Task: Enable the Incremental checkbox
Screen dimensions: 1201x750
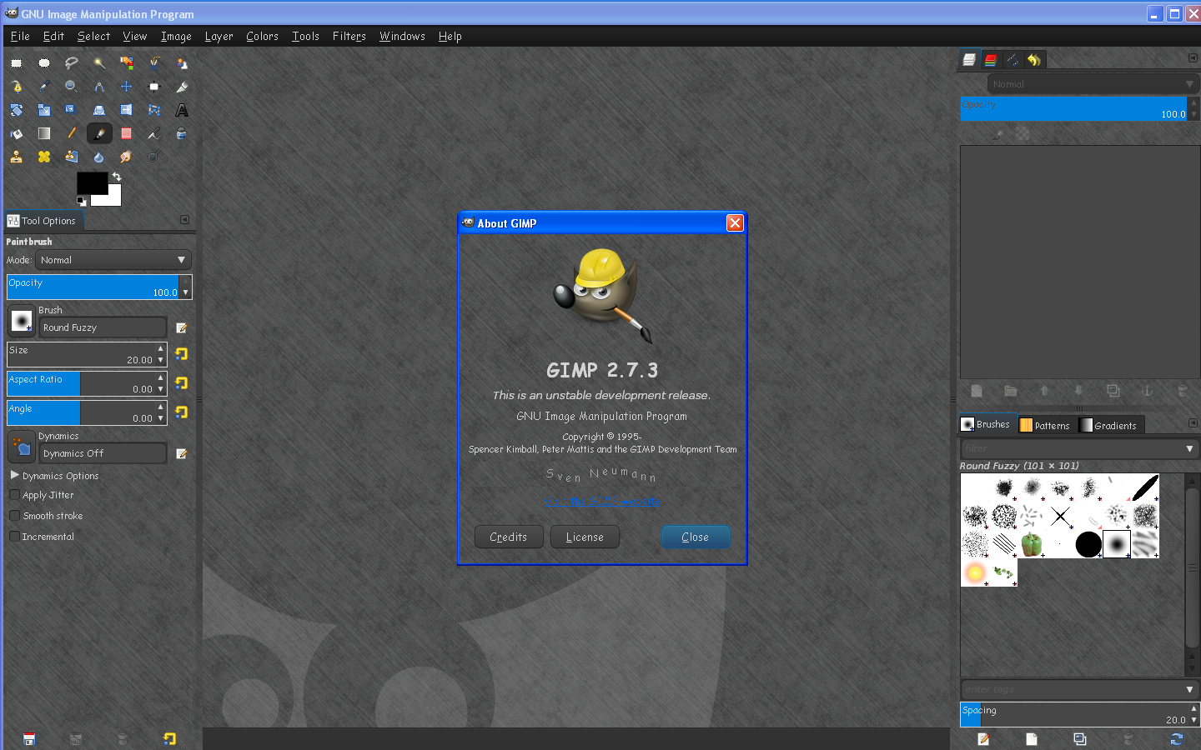Action: pos(14,537)
